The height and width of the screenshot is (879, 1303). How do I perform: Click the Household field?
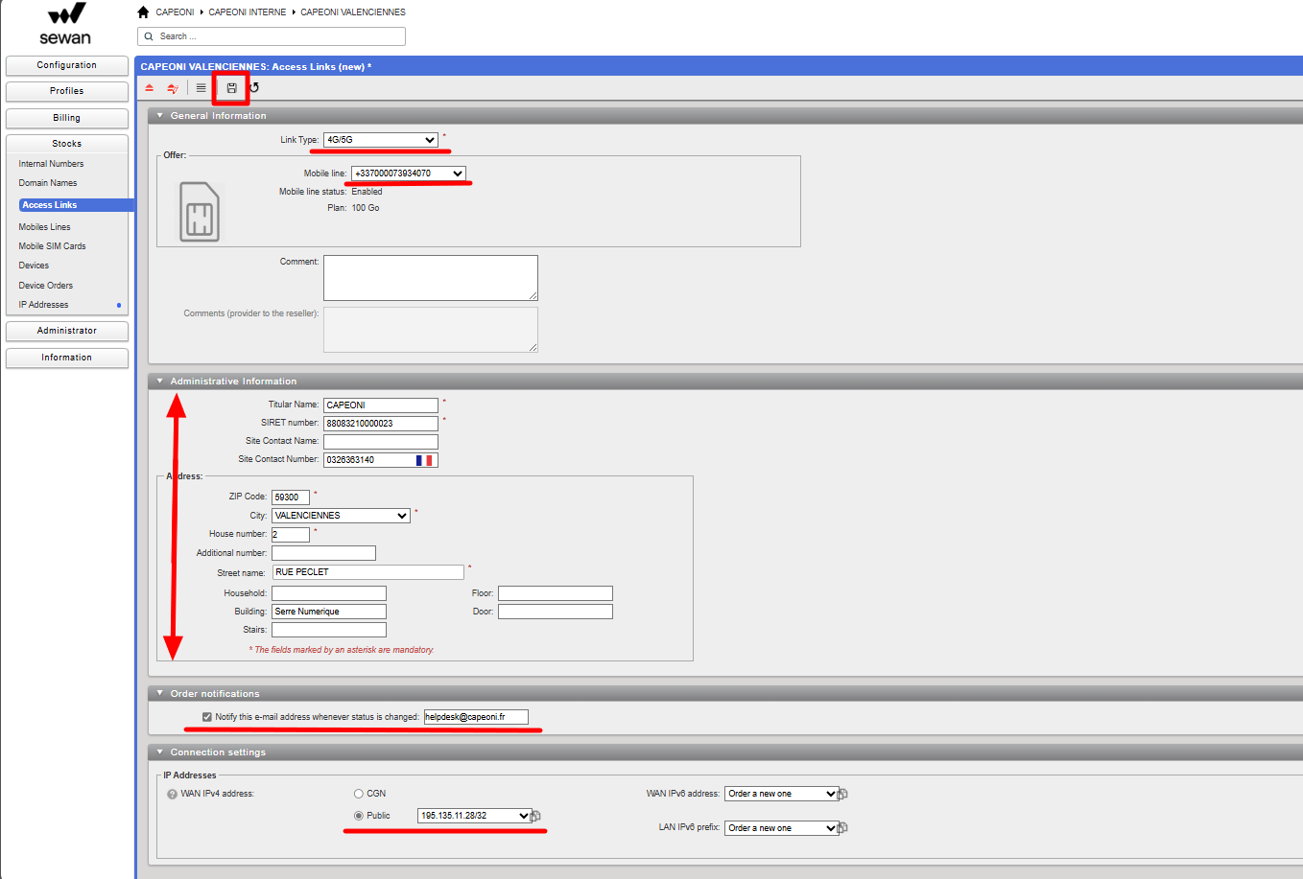coord(329,593)
